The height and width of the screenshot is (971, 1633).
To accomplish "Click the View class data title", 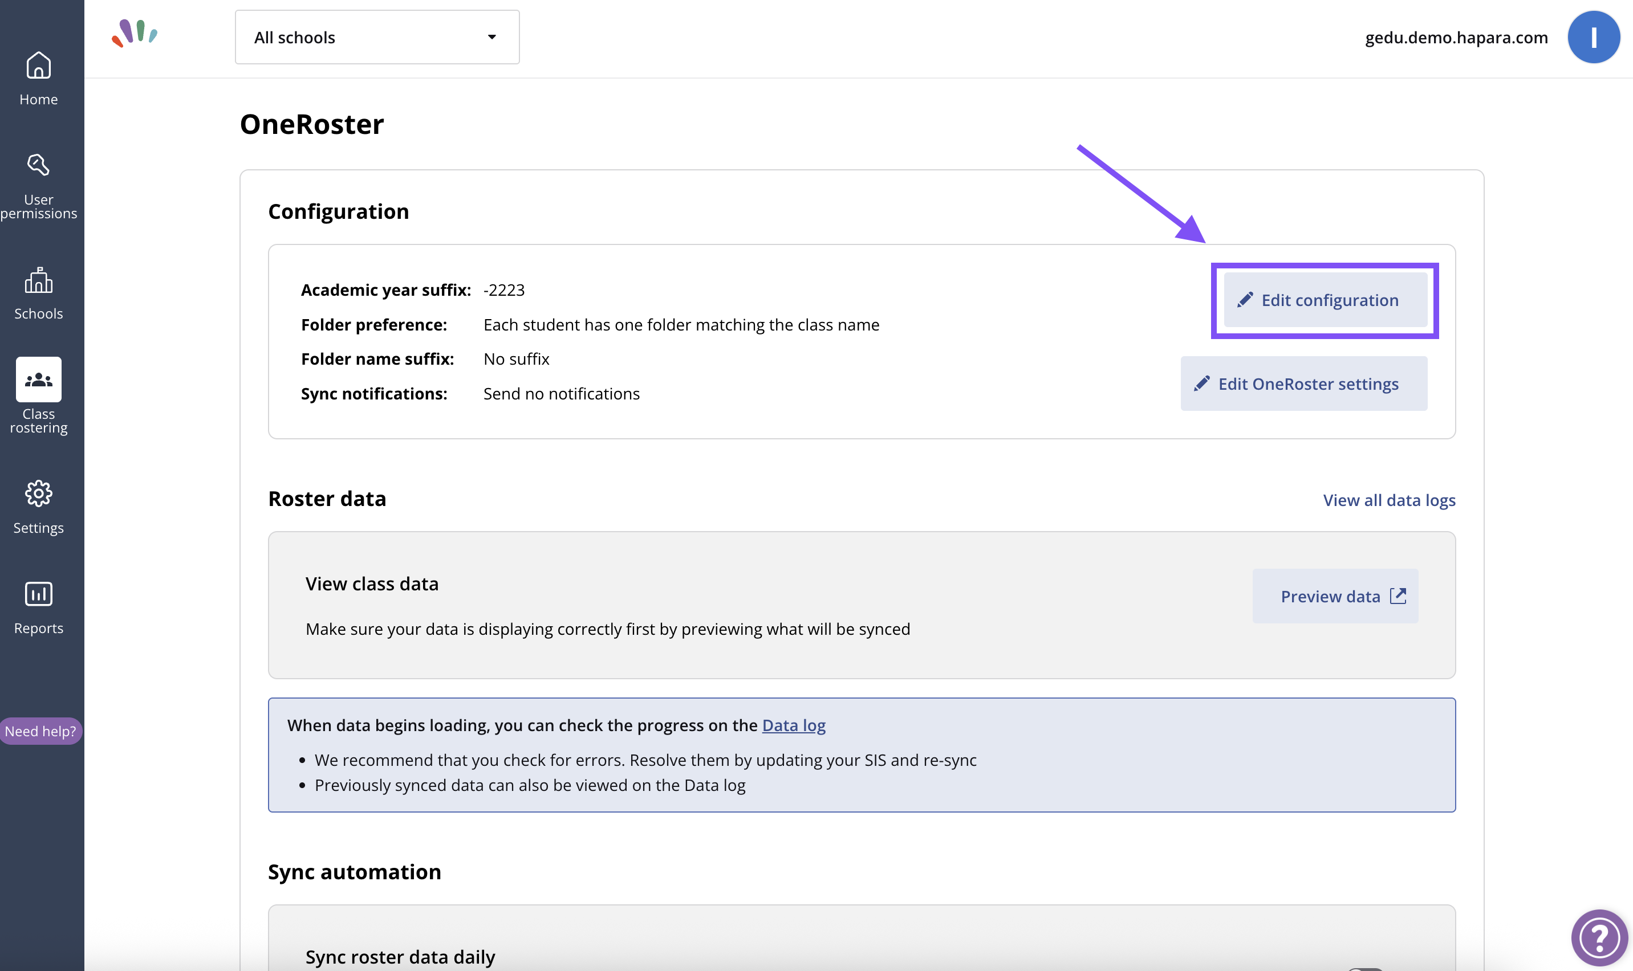I will (x=372, y=584).
